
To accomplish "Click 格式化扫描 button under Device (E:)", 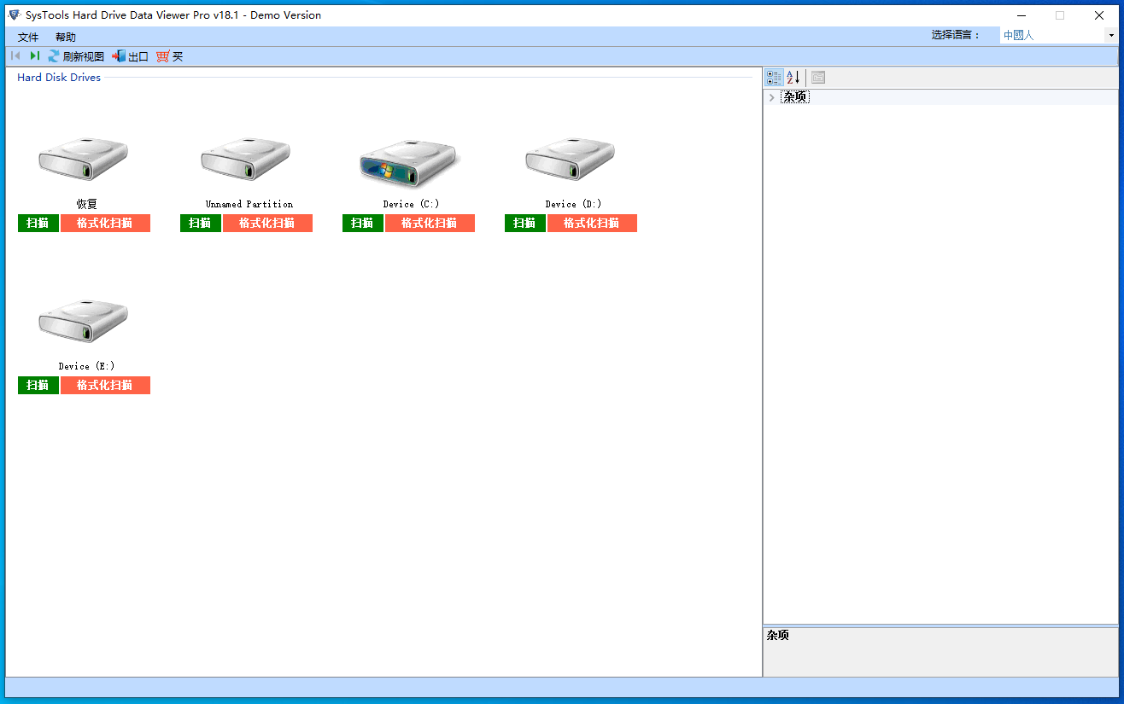I will pyautogui.click(x=105, y=386).
